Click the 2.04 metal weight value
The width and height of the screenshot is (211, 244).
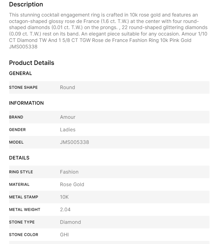(65, 210)
